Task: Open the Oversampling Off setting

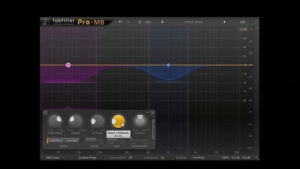Action: [130, 158]
